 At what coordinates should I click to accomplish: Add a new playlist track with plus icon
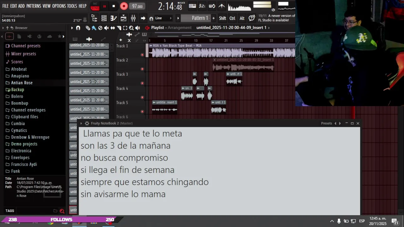click(121, 40)
